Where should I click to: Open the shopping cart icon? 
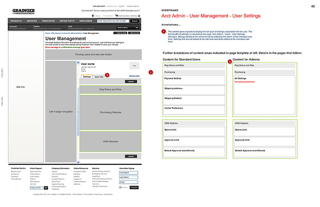pyautogui.click(x=117, y=16)
